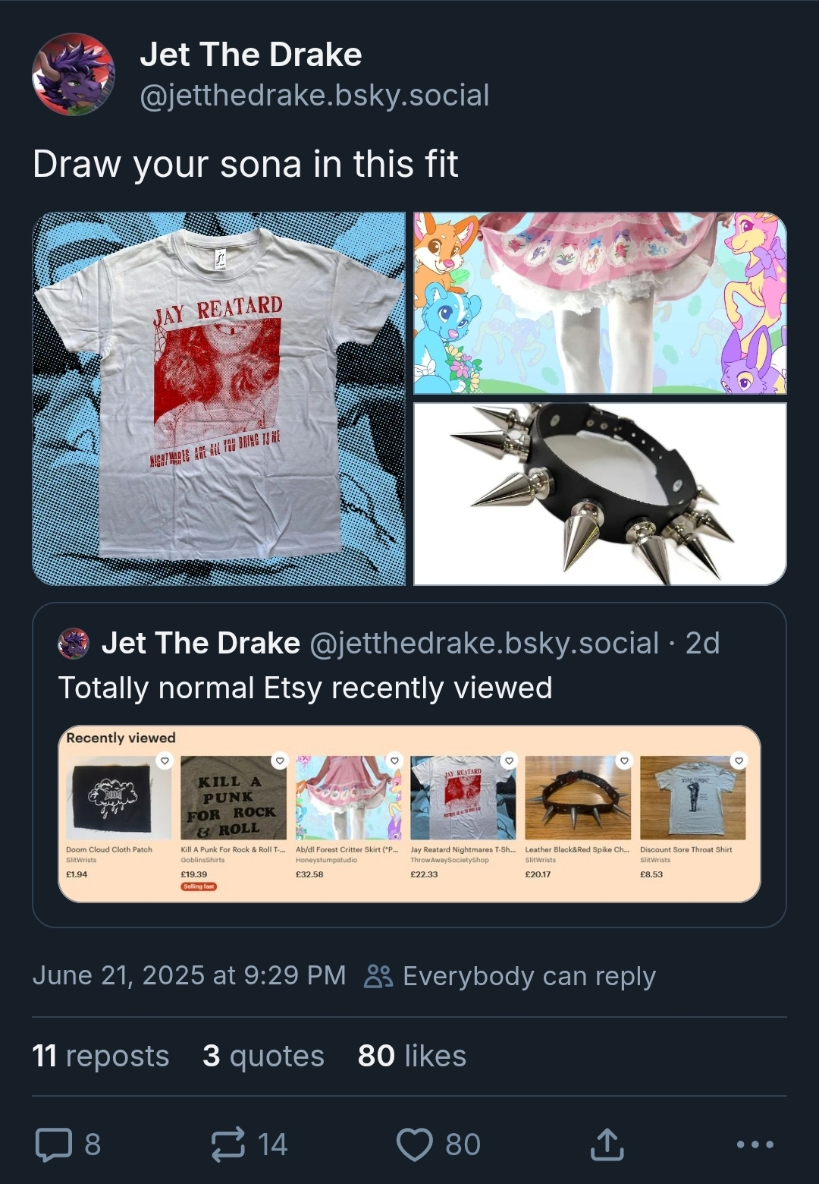Viewport: 819px width, 1184px height.
Task: Toggle heart on Leather Spike Choker listing
Action: coord(623,760)
